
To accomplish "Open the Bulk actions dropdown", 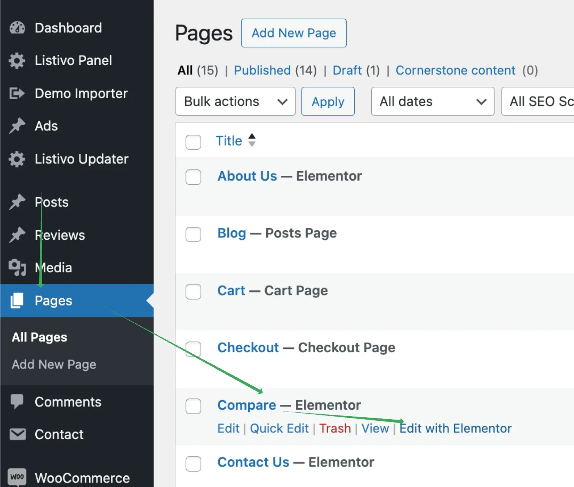I will [235, 101].
